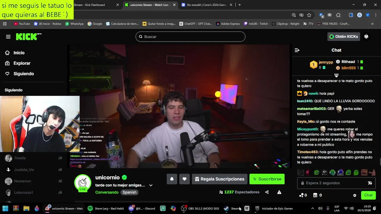Image resolution: width=381 pixels, height=214 pixels.
Task: Toggle notifications for Juulete_Vn in sidebar
Action: tap(60, 170)
